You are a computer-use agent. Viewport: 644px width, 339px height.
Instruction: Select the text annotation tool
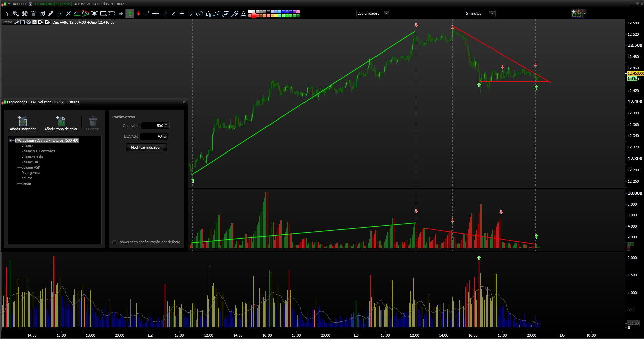(42, 13)
